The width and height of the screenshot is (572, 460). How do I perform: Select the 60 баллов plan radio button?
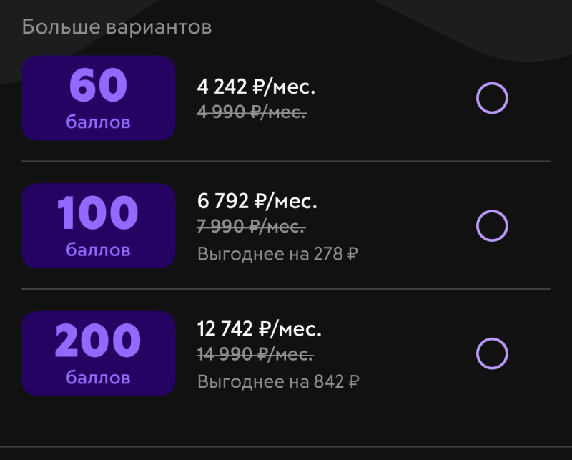(492, 98)
